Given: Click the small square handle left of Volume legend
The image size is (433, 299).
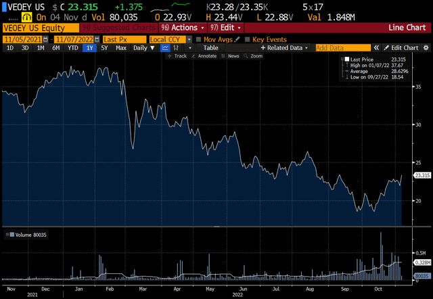Looking at the screenshot, I should click(x=7, y=234).
